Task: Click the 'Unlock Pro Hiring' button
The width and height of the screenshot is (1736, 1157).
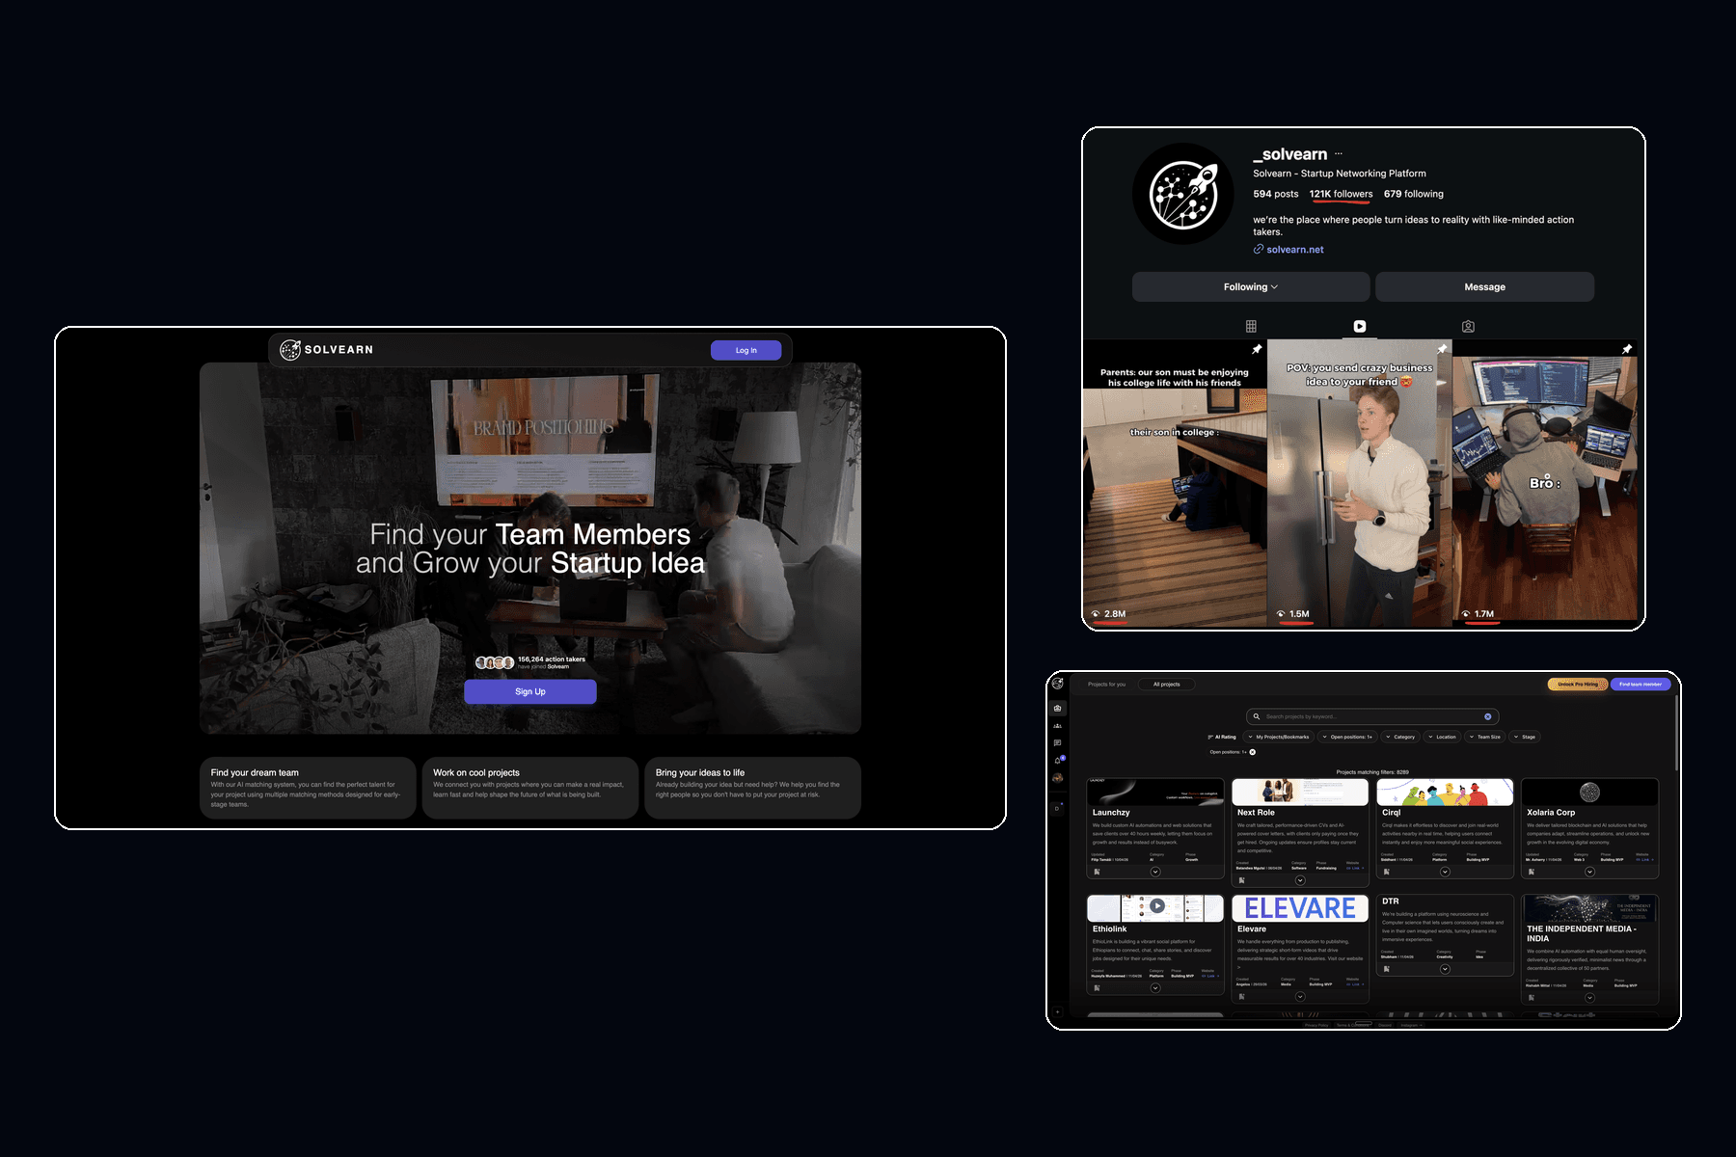Action: point(1578,685)
